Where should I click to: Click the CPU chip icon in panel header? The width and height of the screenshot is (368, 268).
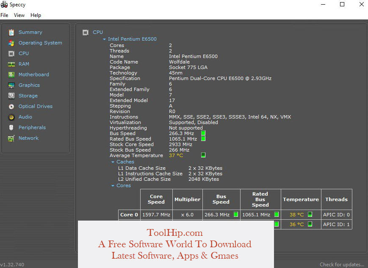point(86,32)
